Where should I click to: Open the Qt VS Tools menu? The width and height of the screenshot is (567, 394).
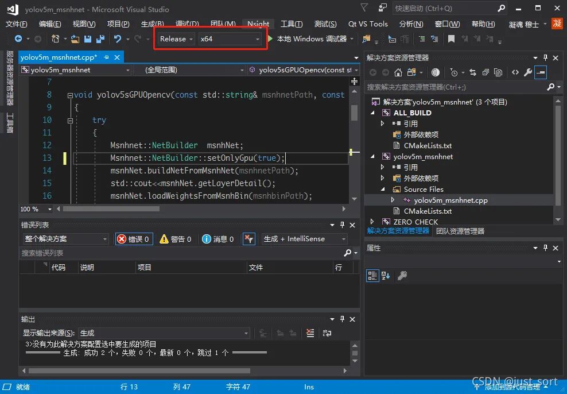[x=368, y=24]
